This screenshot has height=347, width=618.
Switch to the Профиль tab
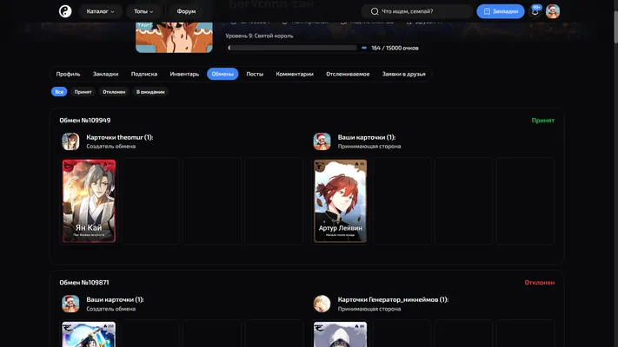point(68,74)
